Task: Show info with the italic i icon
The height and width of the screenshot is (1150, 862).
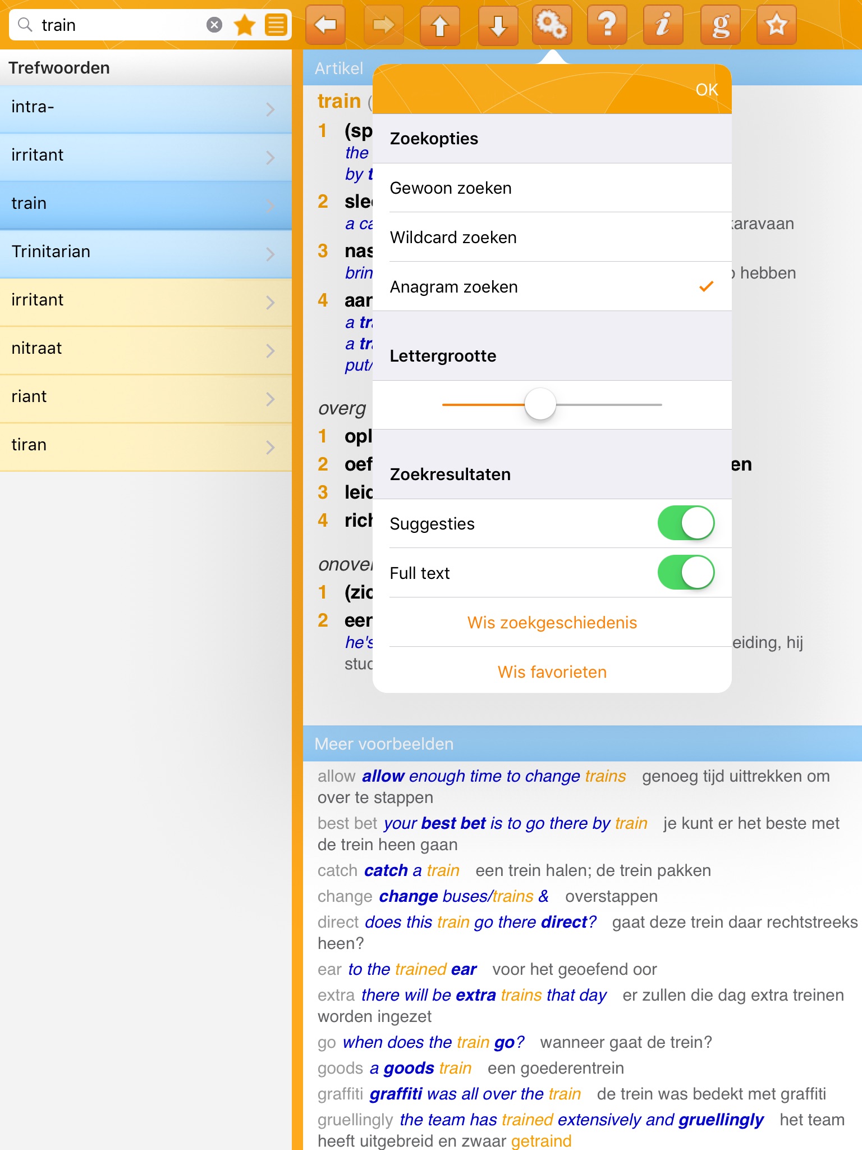Action: [663, 25]
